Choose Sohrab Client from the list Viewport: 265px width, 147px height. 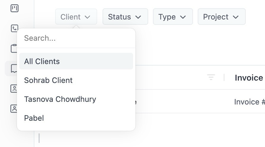pos(76,80)
